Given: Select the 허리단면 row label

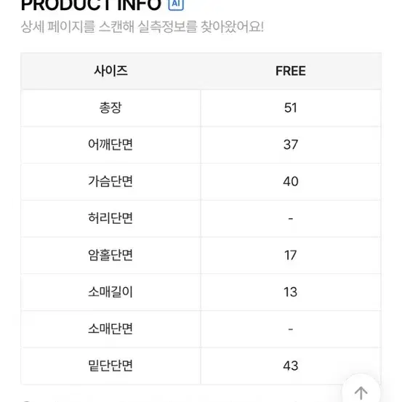Looking at the screenshot, I should coord(110,218).
